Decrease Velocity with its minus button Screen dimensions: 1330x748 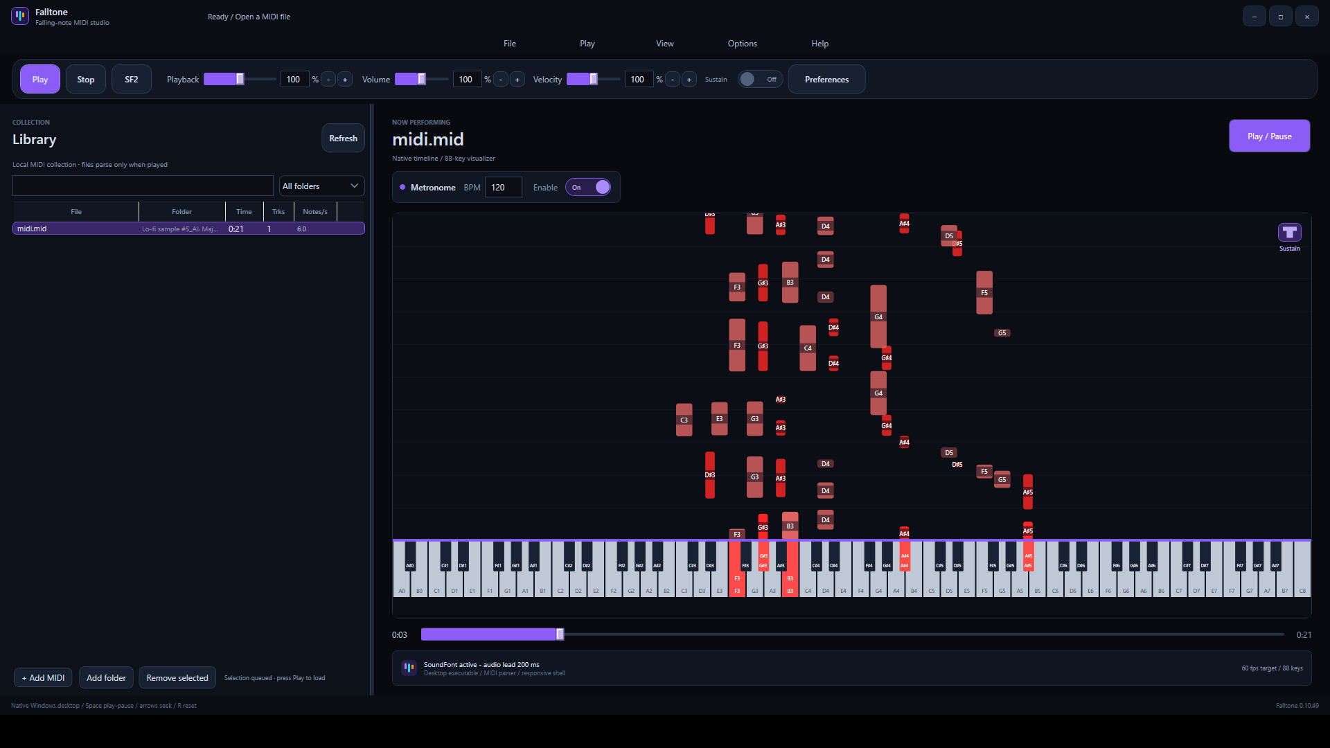pyautogui.click(x=673, y=79)
